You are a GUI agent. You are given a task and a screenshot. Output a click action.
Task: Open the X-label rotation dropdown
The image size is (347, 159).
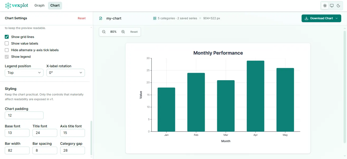[x=65, y=73]
